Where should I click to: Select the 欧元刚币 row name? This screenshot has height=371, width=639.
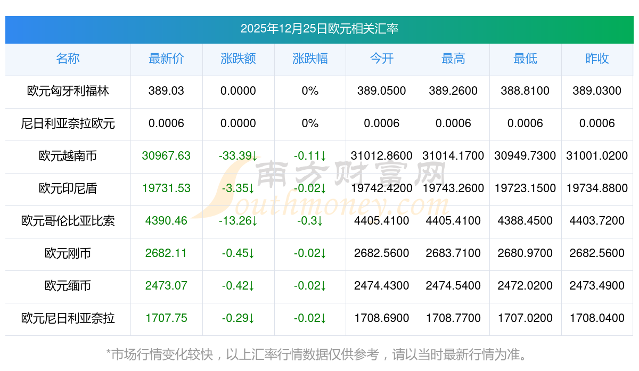click(68, 253)
